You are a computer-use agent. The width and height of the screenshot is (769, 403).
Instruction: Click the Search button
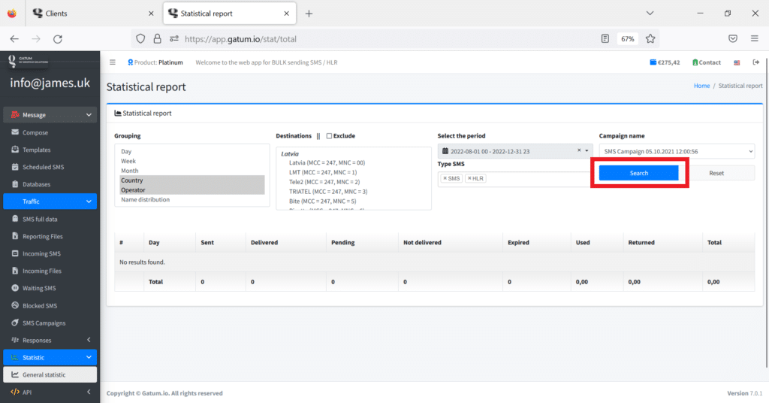coord(638,173)
